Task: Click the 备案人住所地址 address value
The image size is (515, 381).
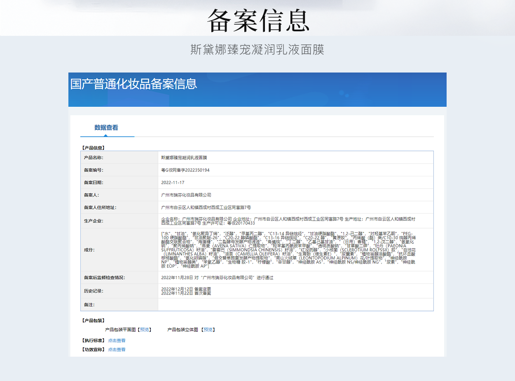Action: (x=206, y=208)
